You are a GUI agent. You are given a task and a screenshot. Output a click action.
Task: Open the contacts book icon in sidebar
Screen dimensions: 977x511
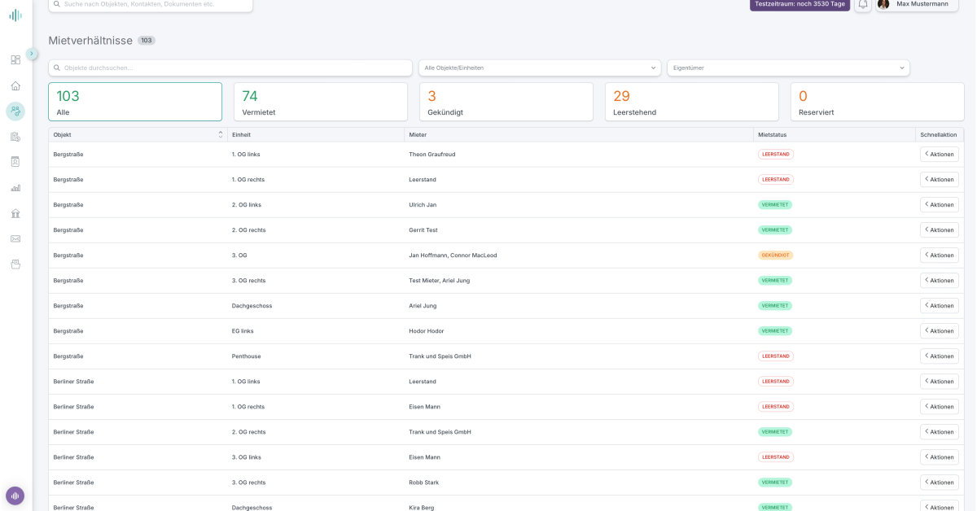point(15,162)
